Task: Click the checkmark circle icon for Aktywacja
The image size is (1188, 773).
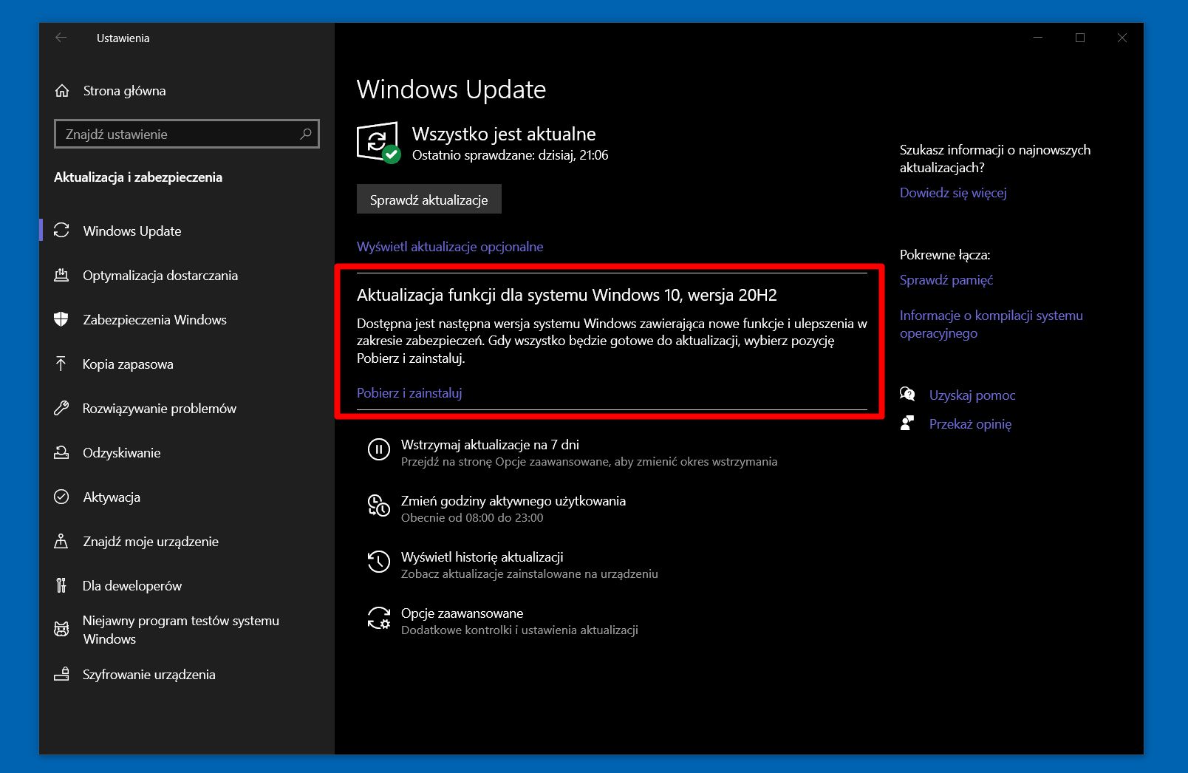Action: (x=61, y=497)
